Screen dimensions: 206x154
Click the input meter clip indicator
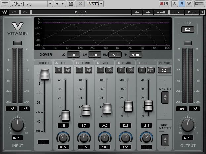pyautogui.click(x=18, y=43)
